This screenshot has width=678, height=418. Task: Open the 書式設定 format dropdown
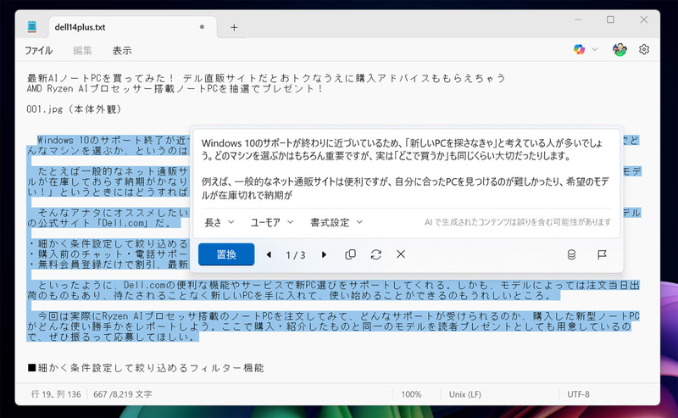pyautogui.click(x=336, y=222)
